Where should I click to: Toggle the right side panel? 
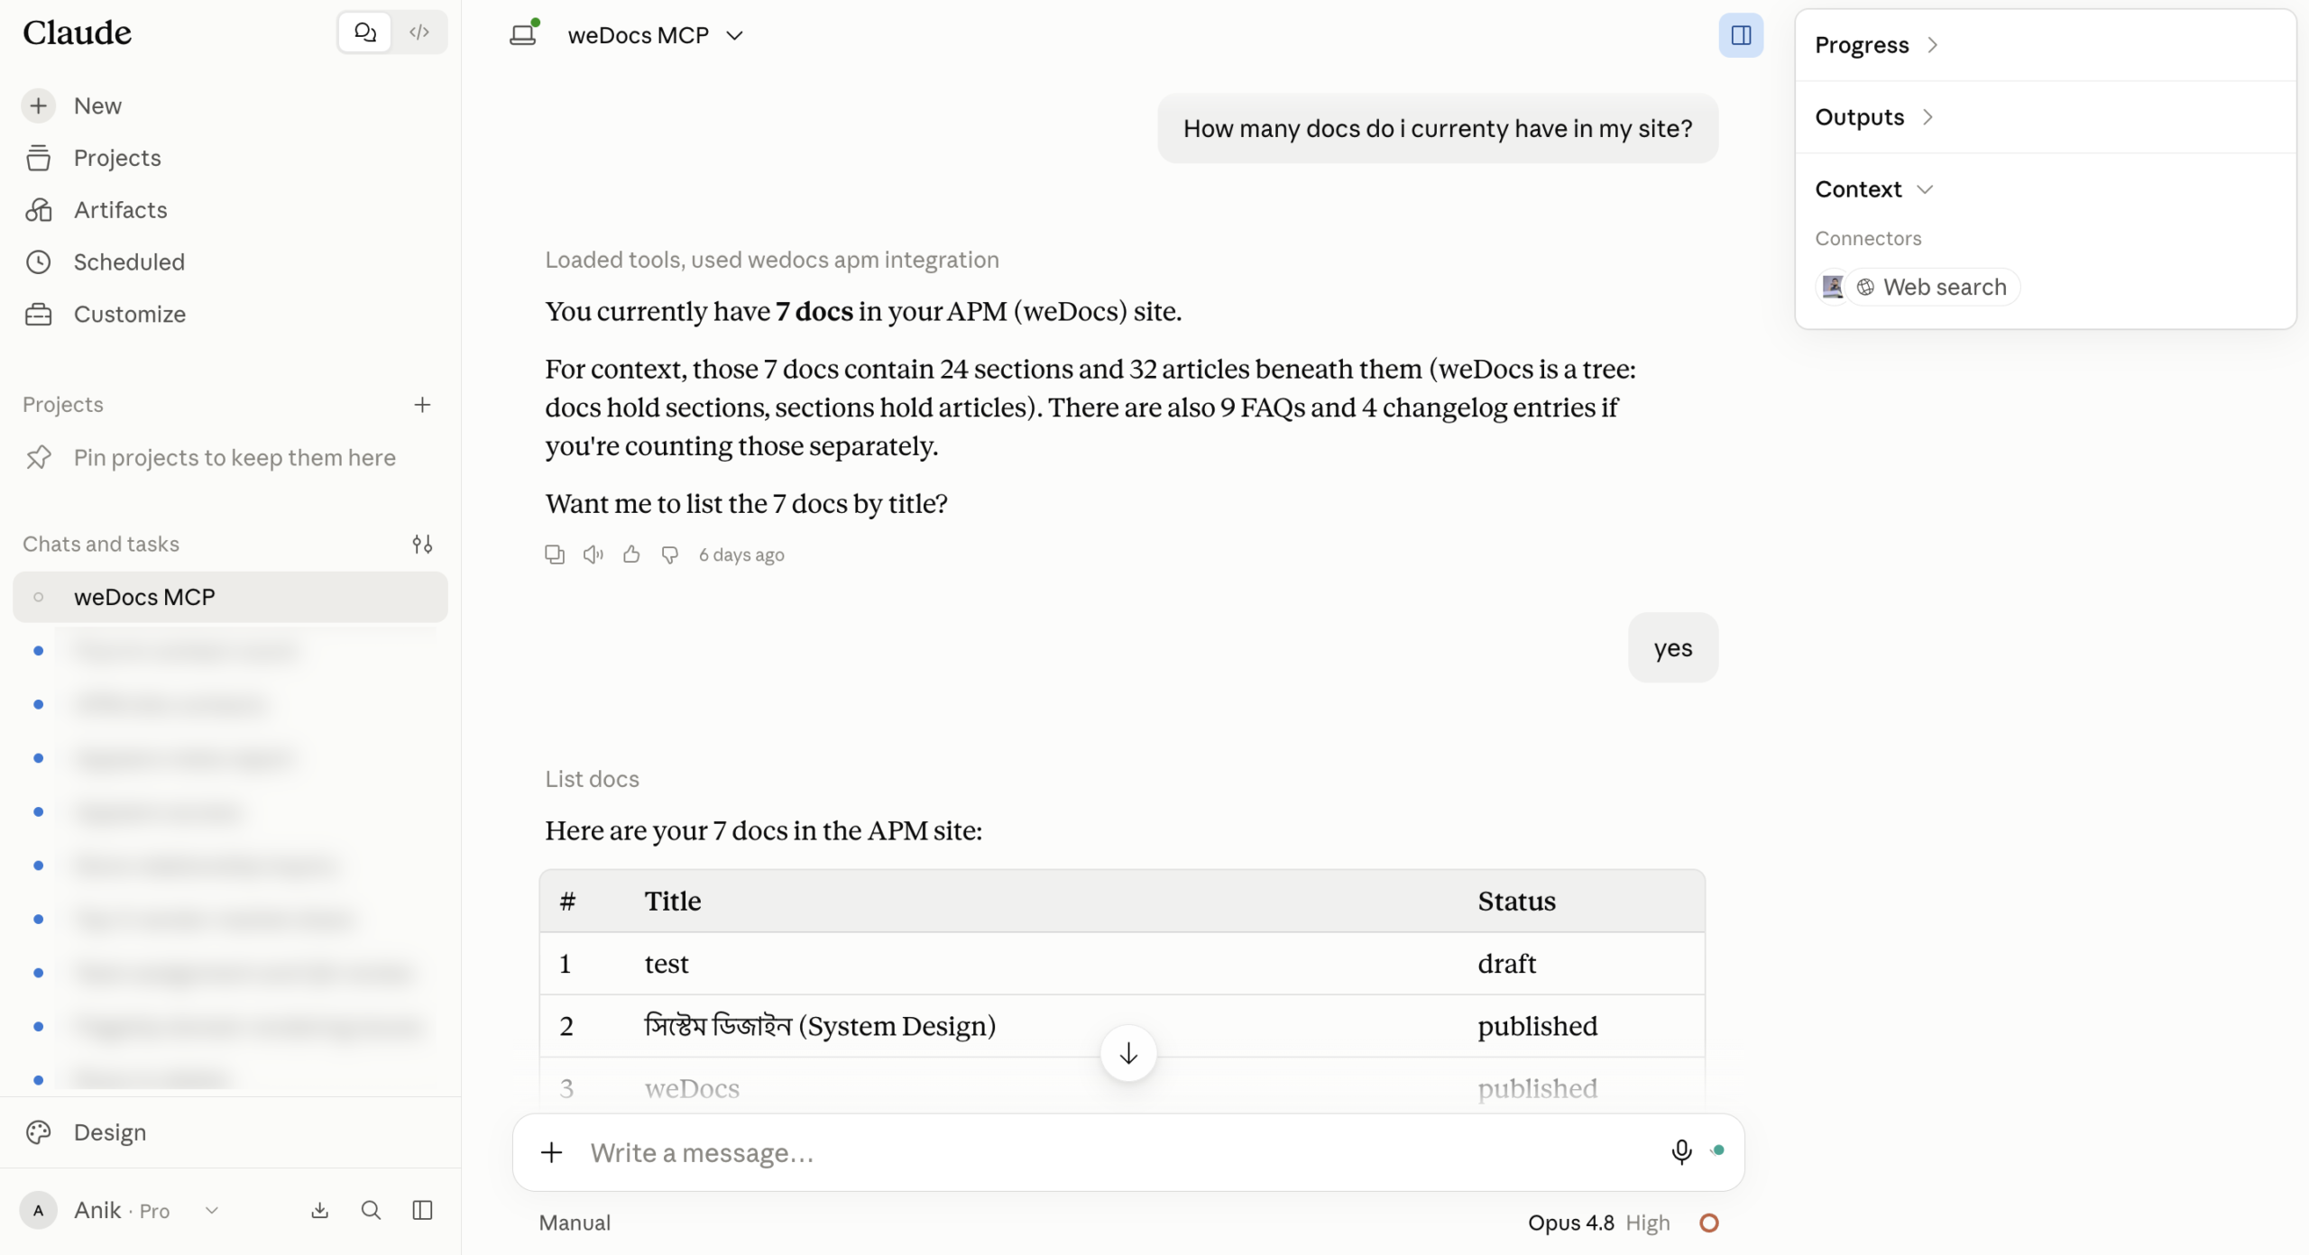(x=1741, y=35)
